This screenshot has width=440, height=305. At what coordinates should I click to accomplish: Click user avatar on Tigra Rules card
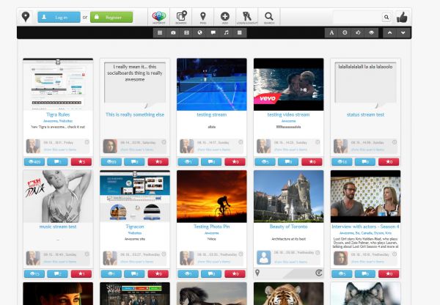point(33,146)
